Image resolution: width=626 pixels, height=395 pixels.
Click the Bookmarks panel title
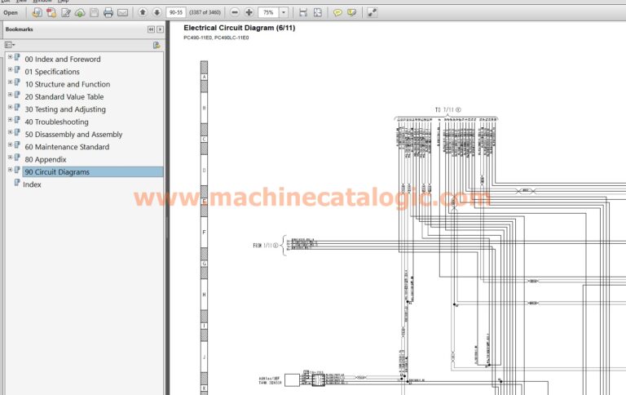(20, 29)
